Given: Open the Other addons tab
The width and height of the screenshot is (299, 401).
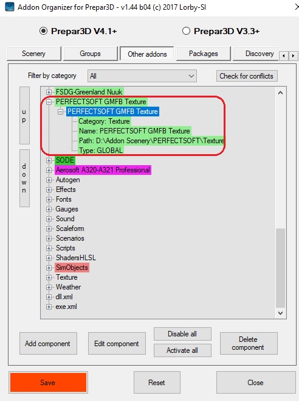Looking at the screenshot, I should [147, 54].
